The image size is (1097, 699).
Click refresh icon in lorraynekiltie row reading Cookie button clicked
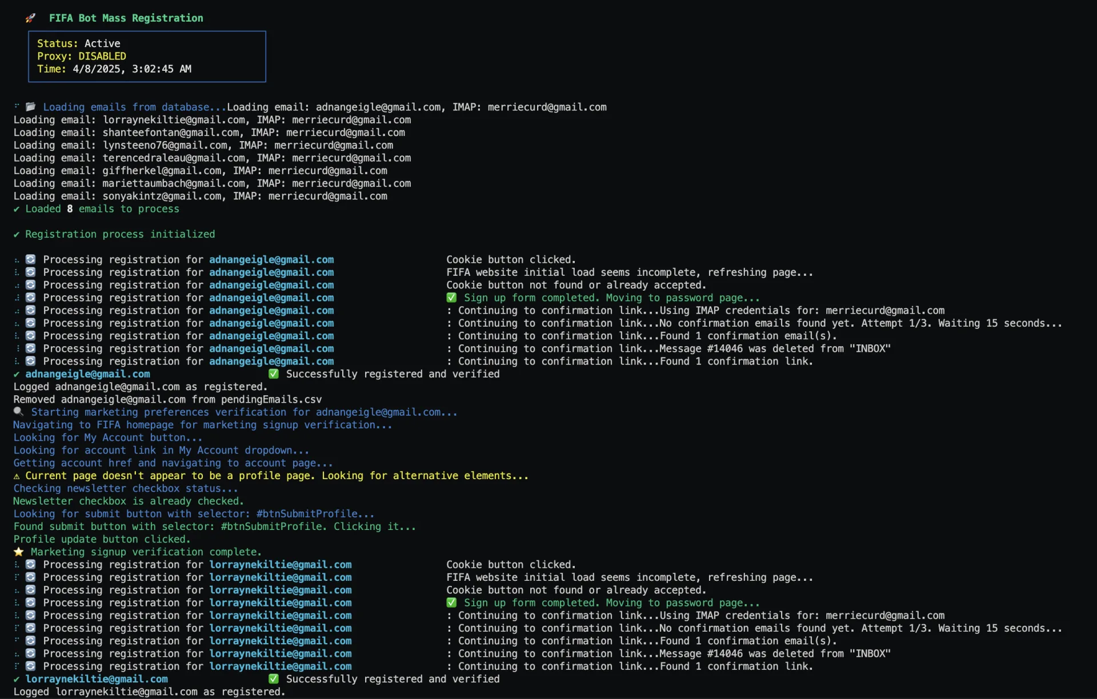(x=31, y=564)
